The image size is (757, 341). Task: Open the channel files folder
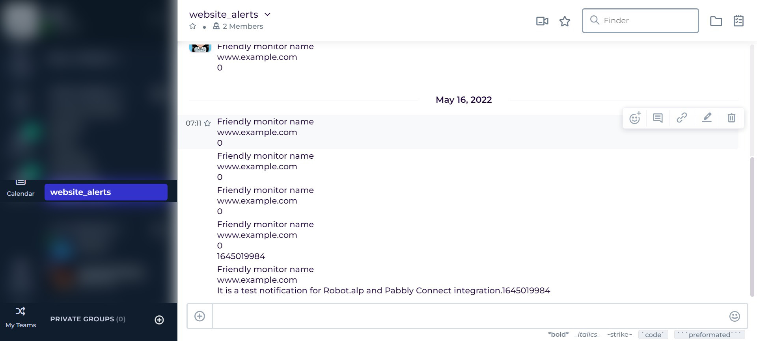(716, 21)
